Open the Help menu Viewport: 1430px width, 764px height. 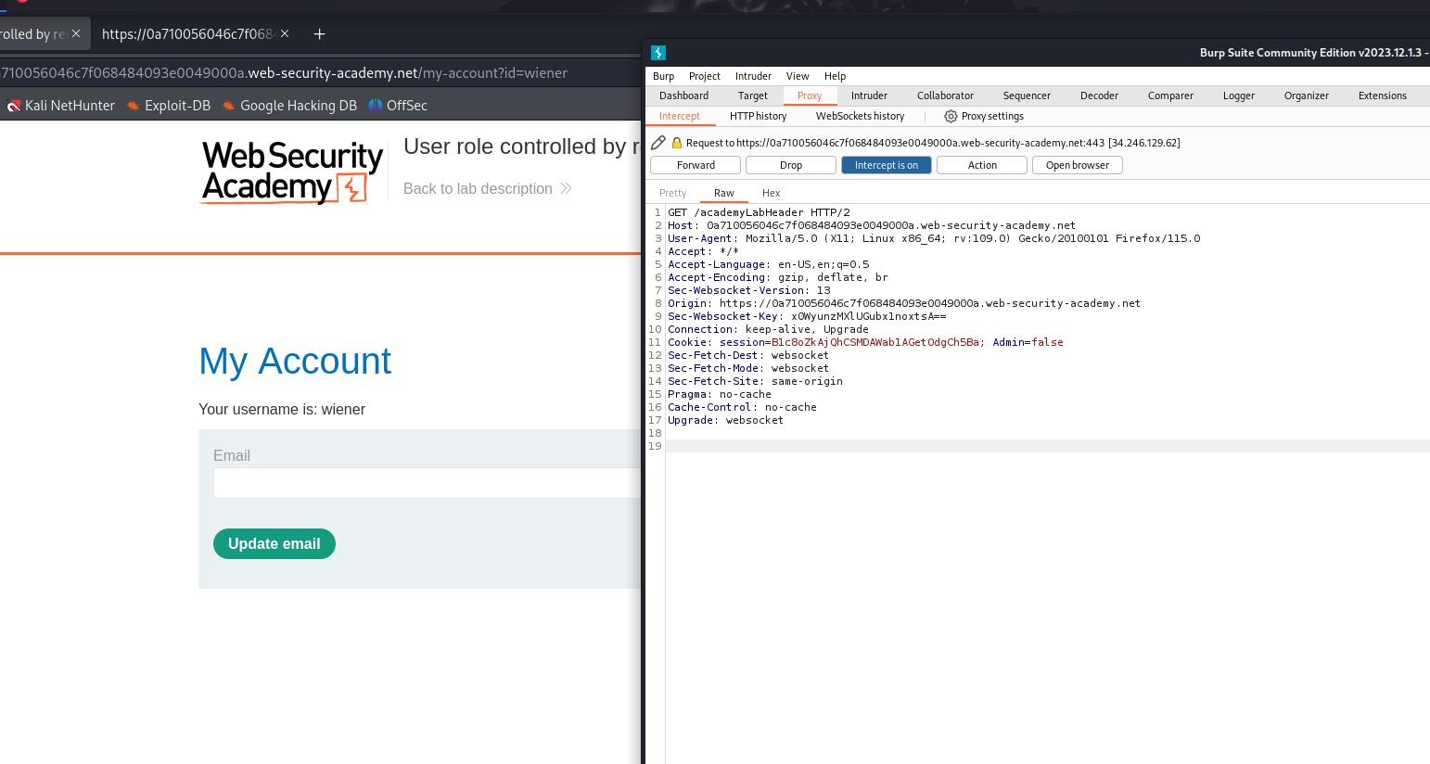click(835, 76)
